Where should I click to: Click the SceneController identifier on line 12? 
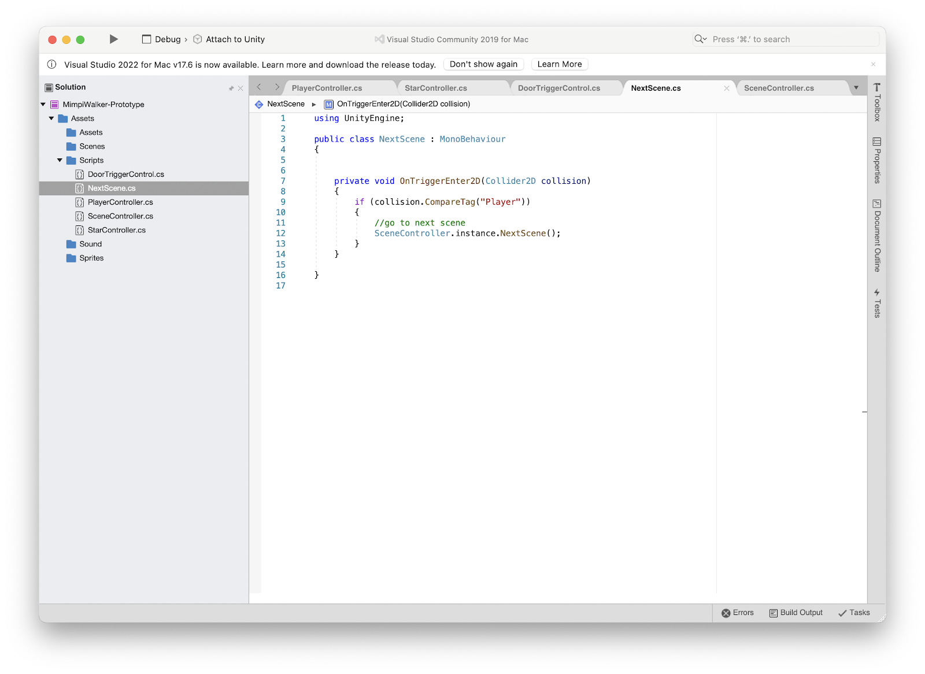pyautogui.click(x=412, y=234)
